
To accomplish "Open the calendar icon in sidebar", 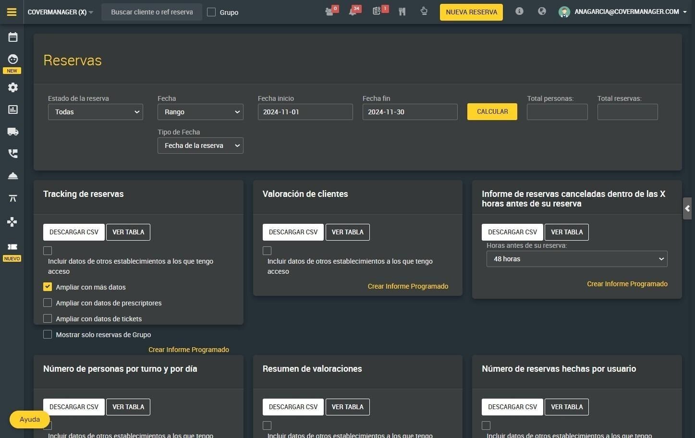I will tap(13, 37).
